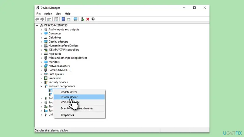Viewport: 244px width, 137px height.
Task: Expand the Security devices arrow
Action: point(41,82)
